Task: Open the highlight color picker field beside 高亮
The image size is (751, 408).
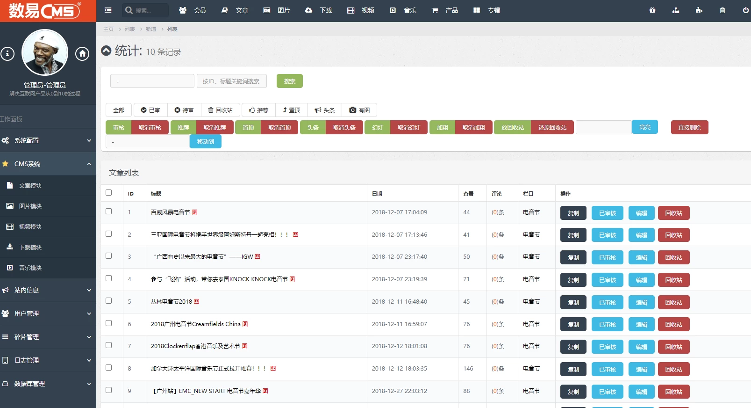Action: 603,127
